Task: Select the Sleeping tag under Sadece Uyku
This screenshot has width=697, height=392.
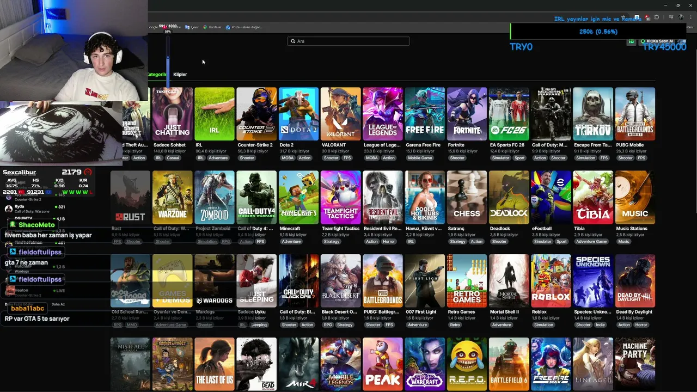Action: point(259,325)
